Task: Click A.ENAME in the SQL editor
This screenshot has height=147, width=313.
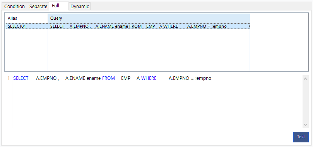Action: (x=75, y=78)
